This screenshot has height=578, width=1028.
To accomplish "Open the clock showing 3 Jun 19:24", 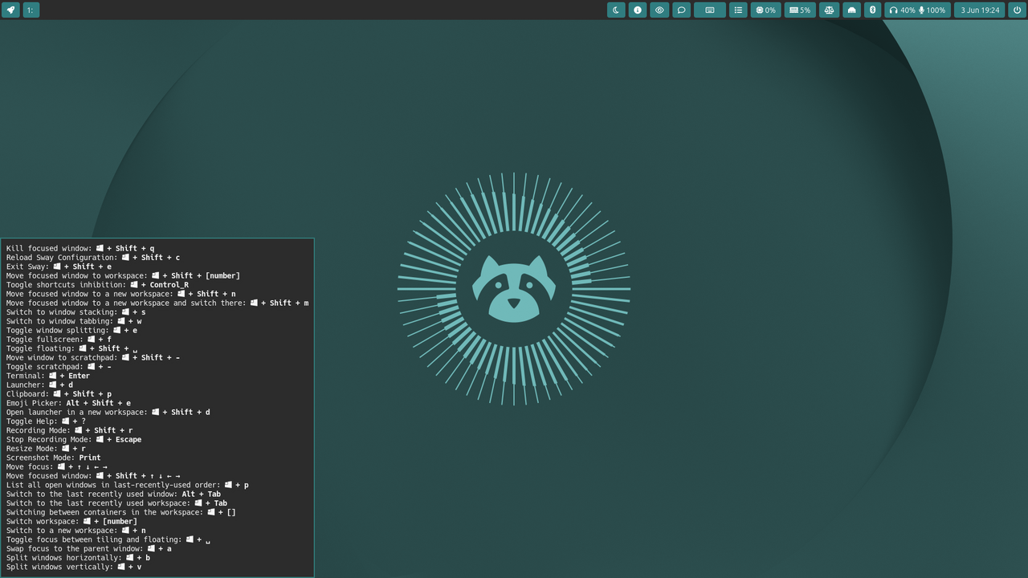I will pos(980,10).
